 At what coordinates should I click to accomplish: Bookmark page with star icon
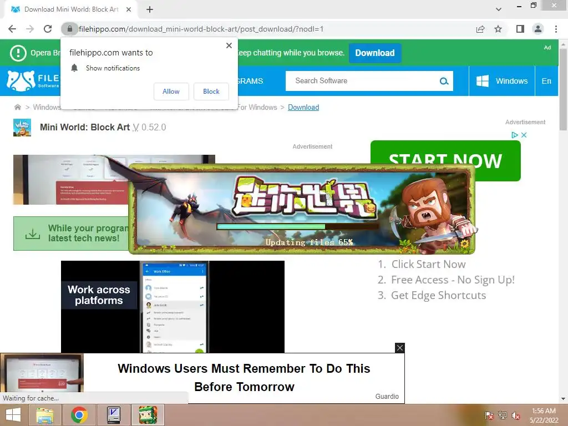(x=498, y=29)
